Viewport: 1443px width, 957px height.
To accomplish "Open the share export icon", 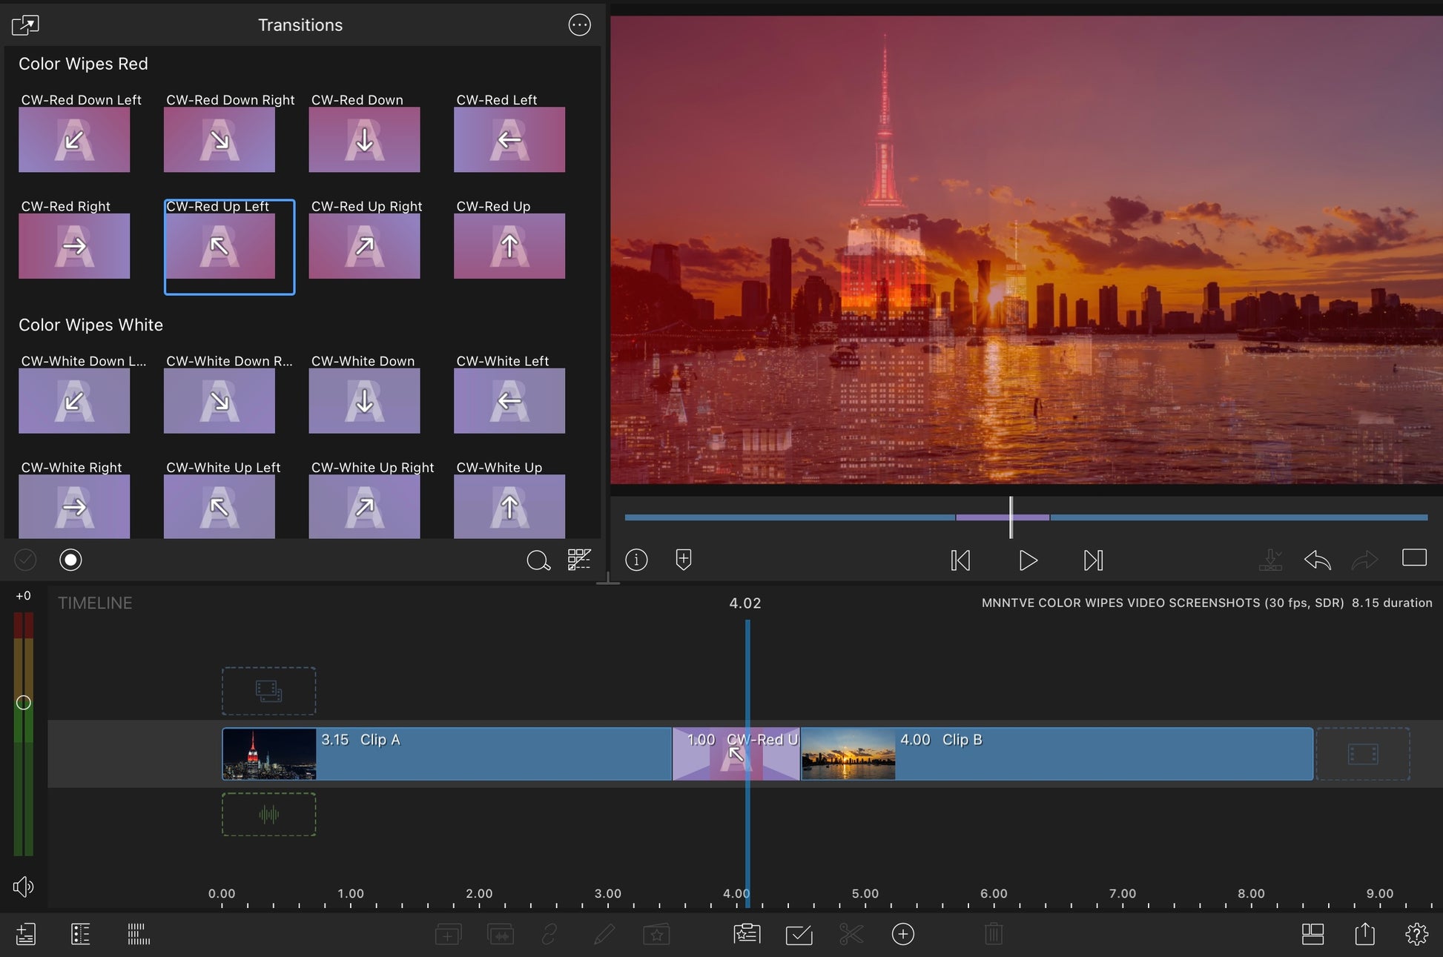I will coord(1364,934).
